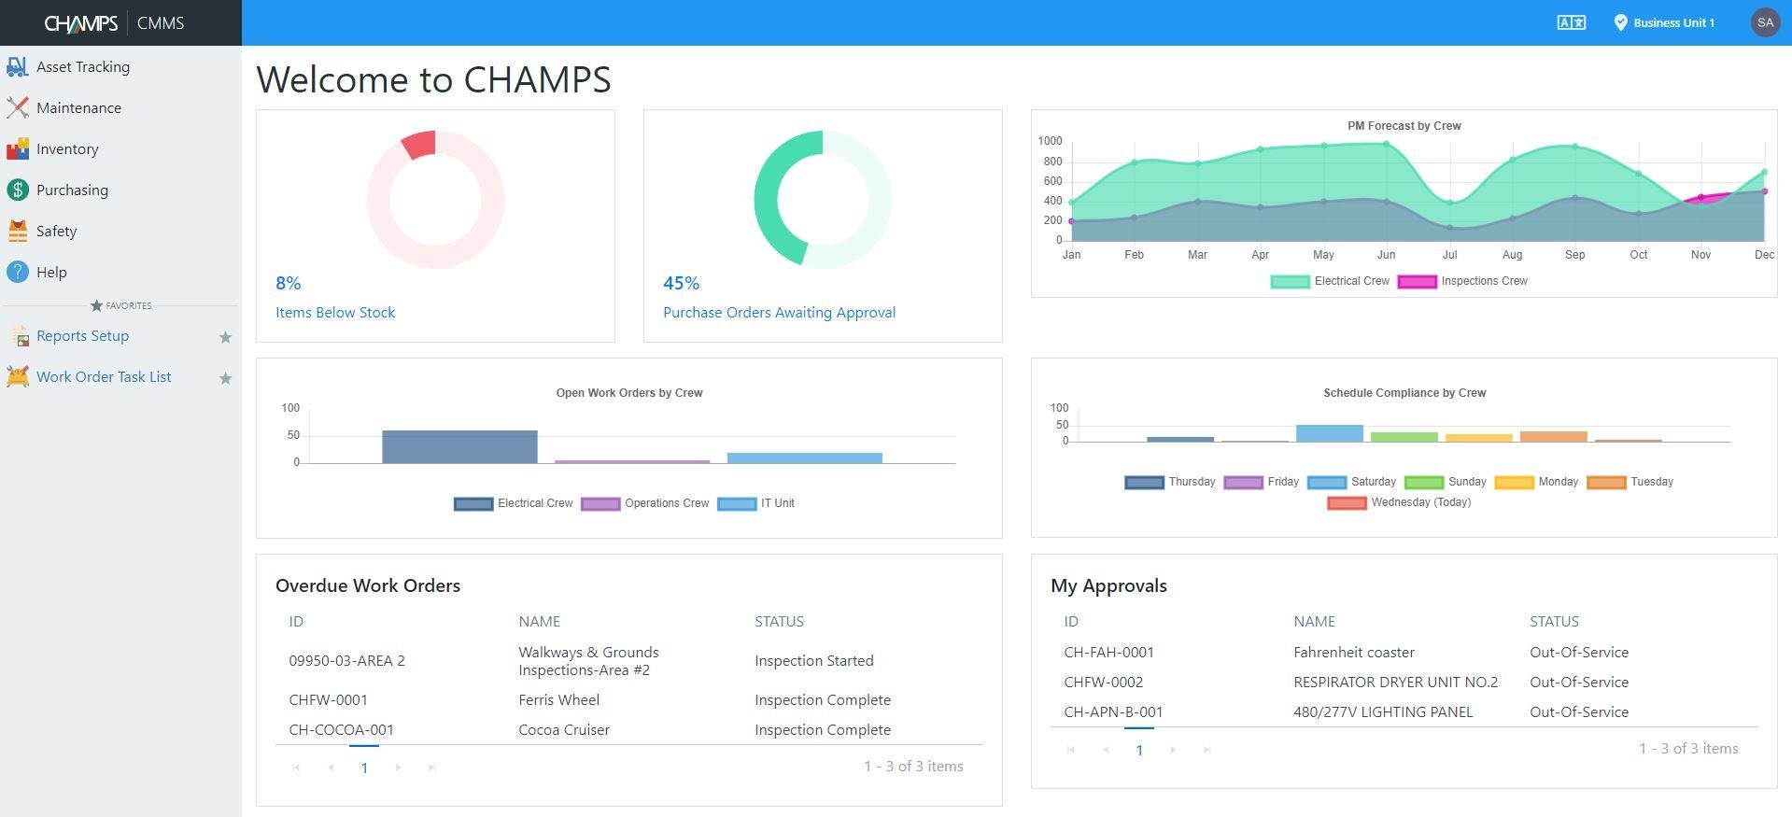Image resolution: width=1792 pixels, height=817 pixels.
Task: Sort My Approvals by ID column
Action: (1071, 622)
